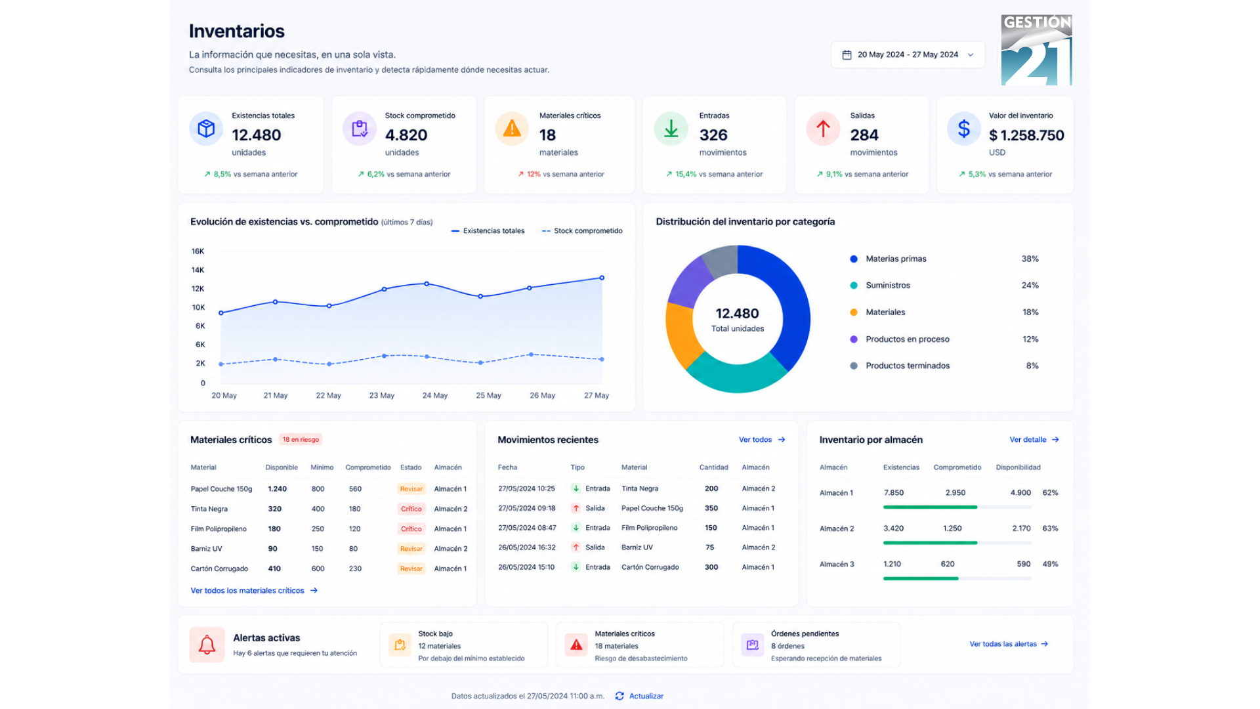Click Almacén 2 availability progress bar
Image resolution: width=1260 pixels, height=709 pixels.
tap(957, 543)
